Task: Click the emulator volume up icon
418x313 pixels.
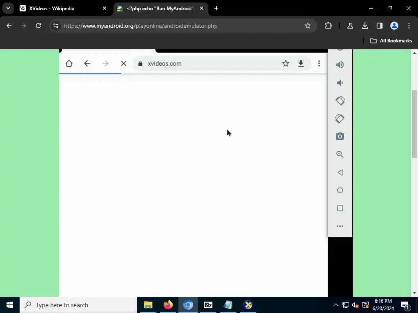Action: tap(340, 65)
